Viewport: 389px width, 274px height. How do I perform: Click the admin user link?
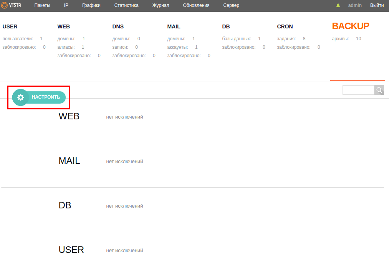[x=355, y=5]
